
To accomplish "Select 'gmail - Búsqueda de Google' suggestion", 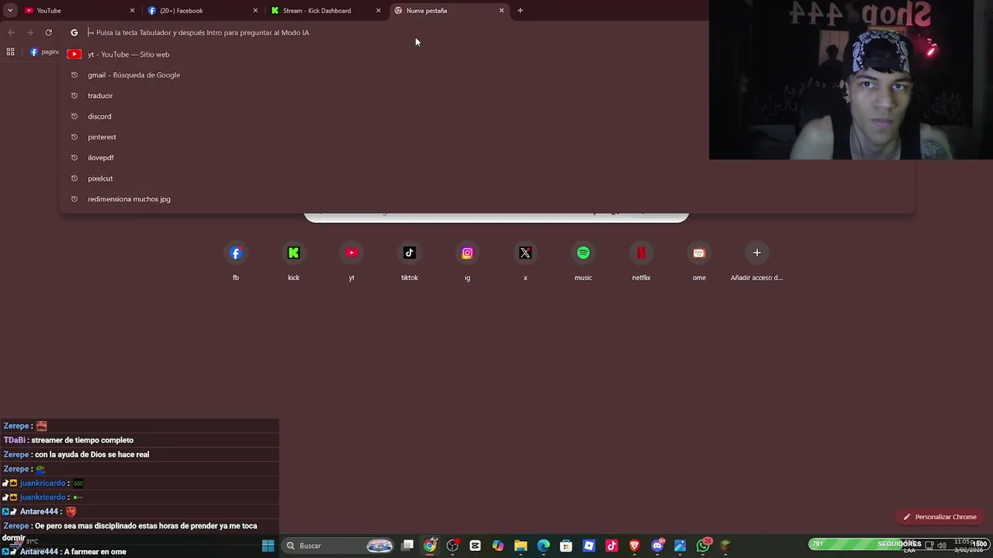I will coord(487,75).
